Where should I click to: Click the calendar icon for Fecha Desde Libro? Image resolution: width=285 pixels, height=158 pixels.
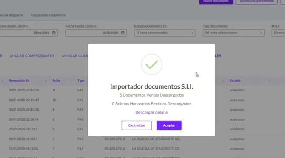(54, 33)
